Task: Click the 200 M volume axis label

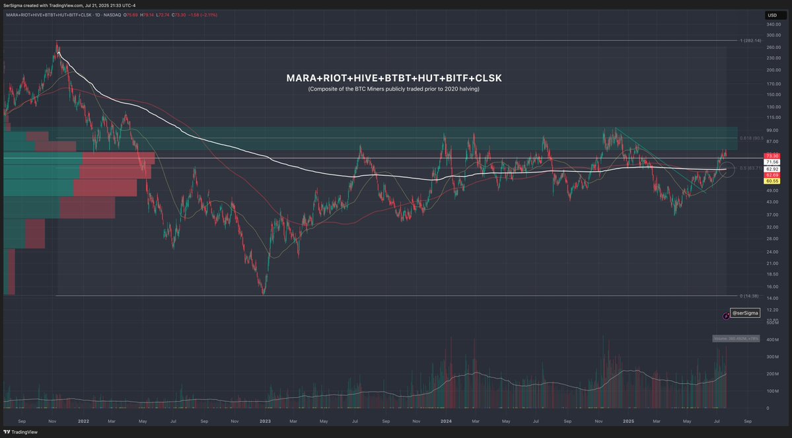Action: 772,374
